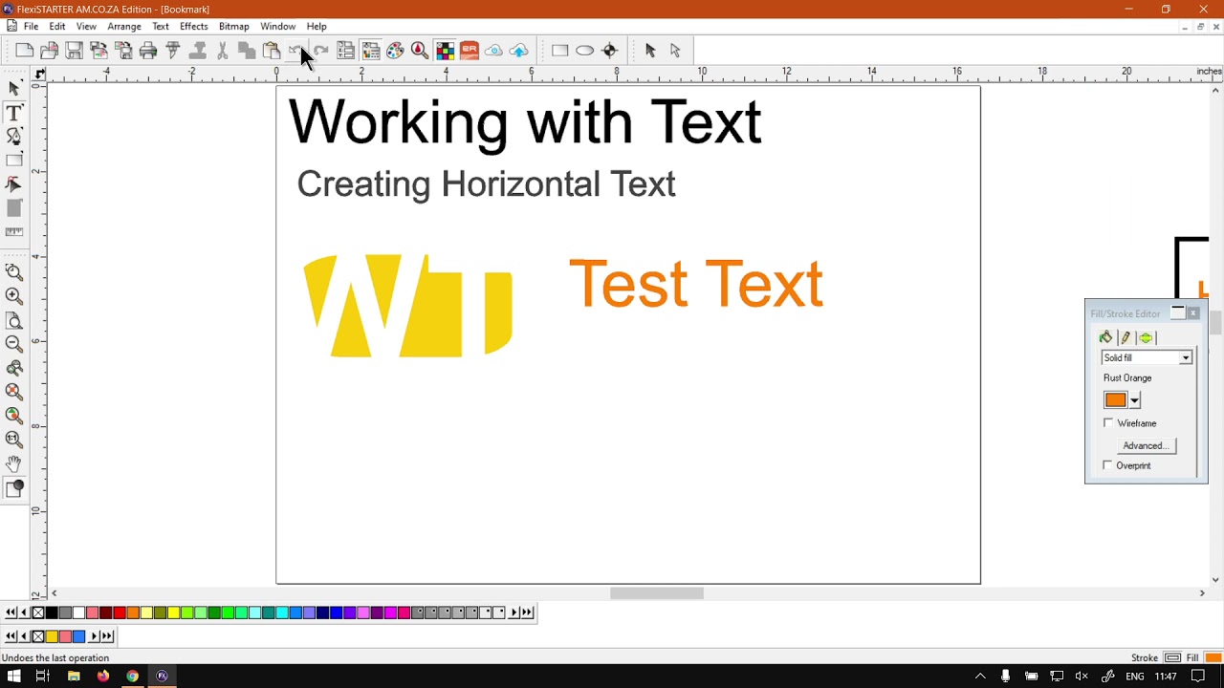Click the Zoom In magnifier tool

[x=14, y=296]
